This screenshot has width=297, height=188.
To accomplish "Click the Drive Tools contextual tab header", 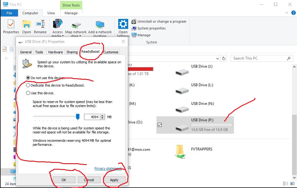I will [71, 5].
